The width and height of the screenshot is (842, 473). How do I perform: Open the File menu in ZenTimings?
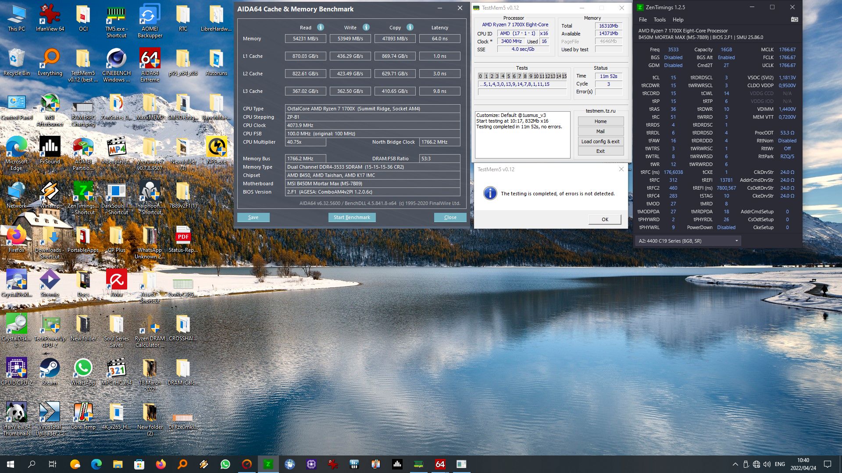643,20
